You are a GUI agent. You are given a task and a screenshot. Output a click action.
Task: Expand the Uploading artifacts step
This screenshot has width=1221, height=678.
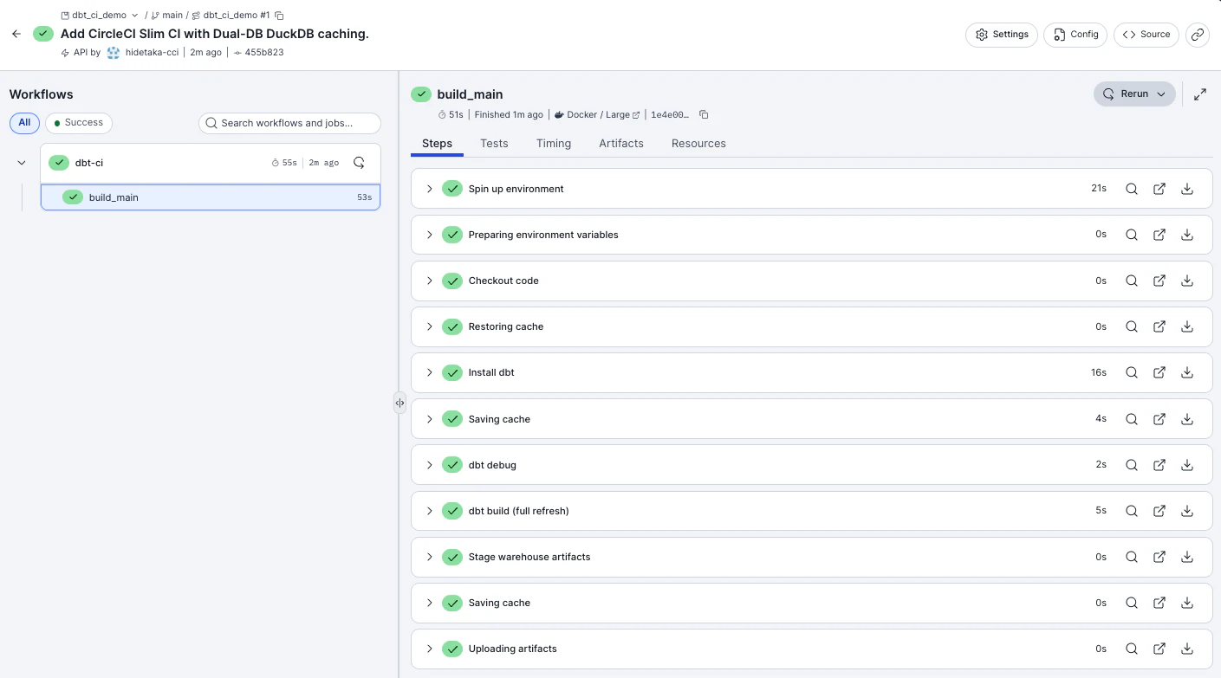429,649
